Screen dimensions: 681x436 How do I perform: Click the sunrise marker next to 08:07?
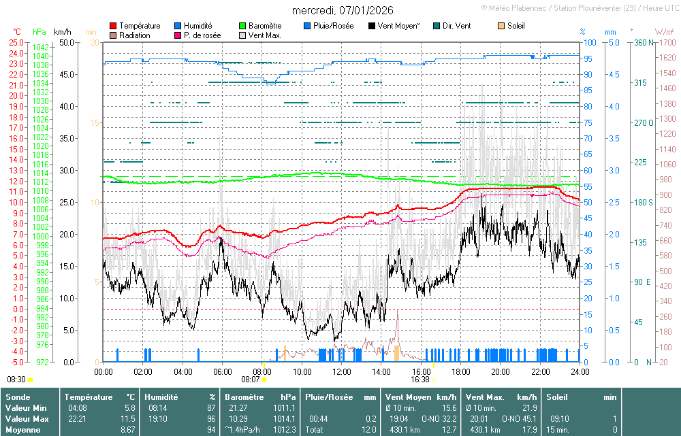pyautogui.click(x=264, y=380)
